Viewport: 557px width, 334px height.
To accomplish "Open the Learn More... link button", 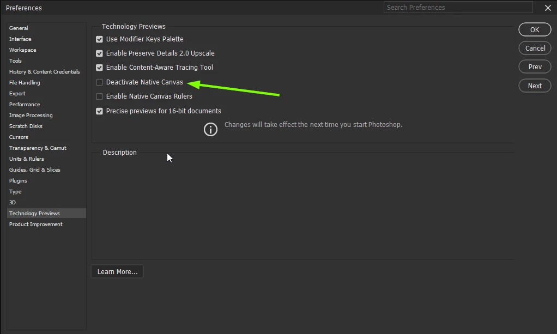I will [x=117, y=272].
